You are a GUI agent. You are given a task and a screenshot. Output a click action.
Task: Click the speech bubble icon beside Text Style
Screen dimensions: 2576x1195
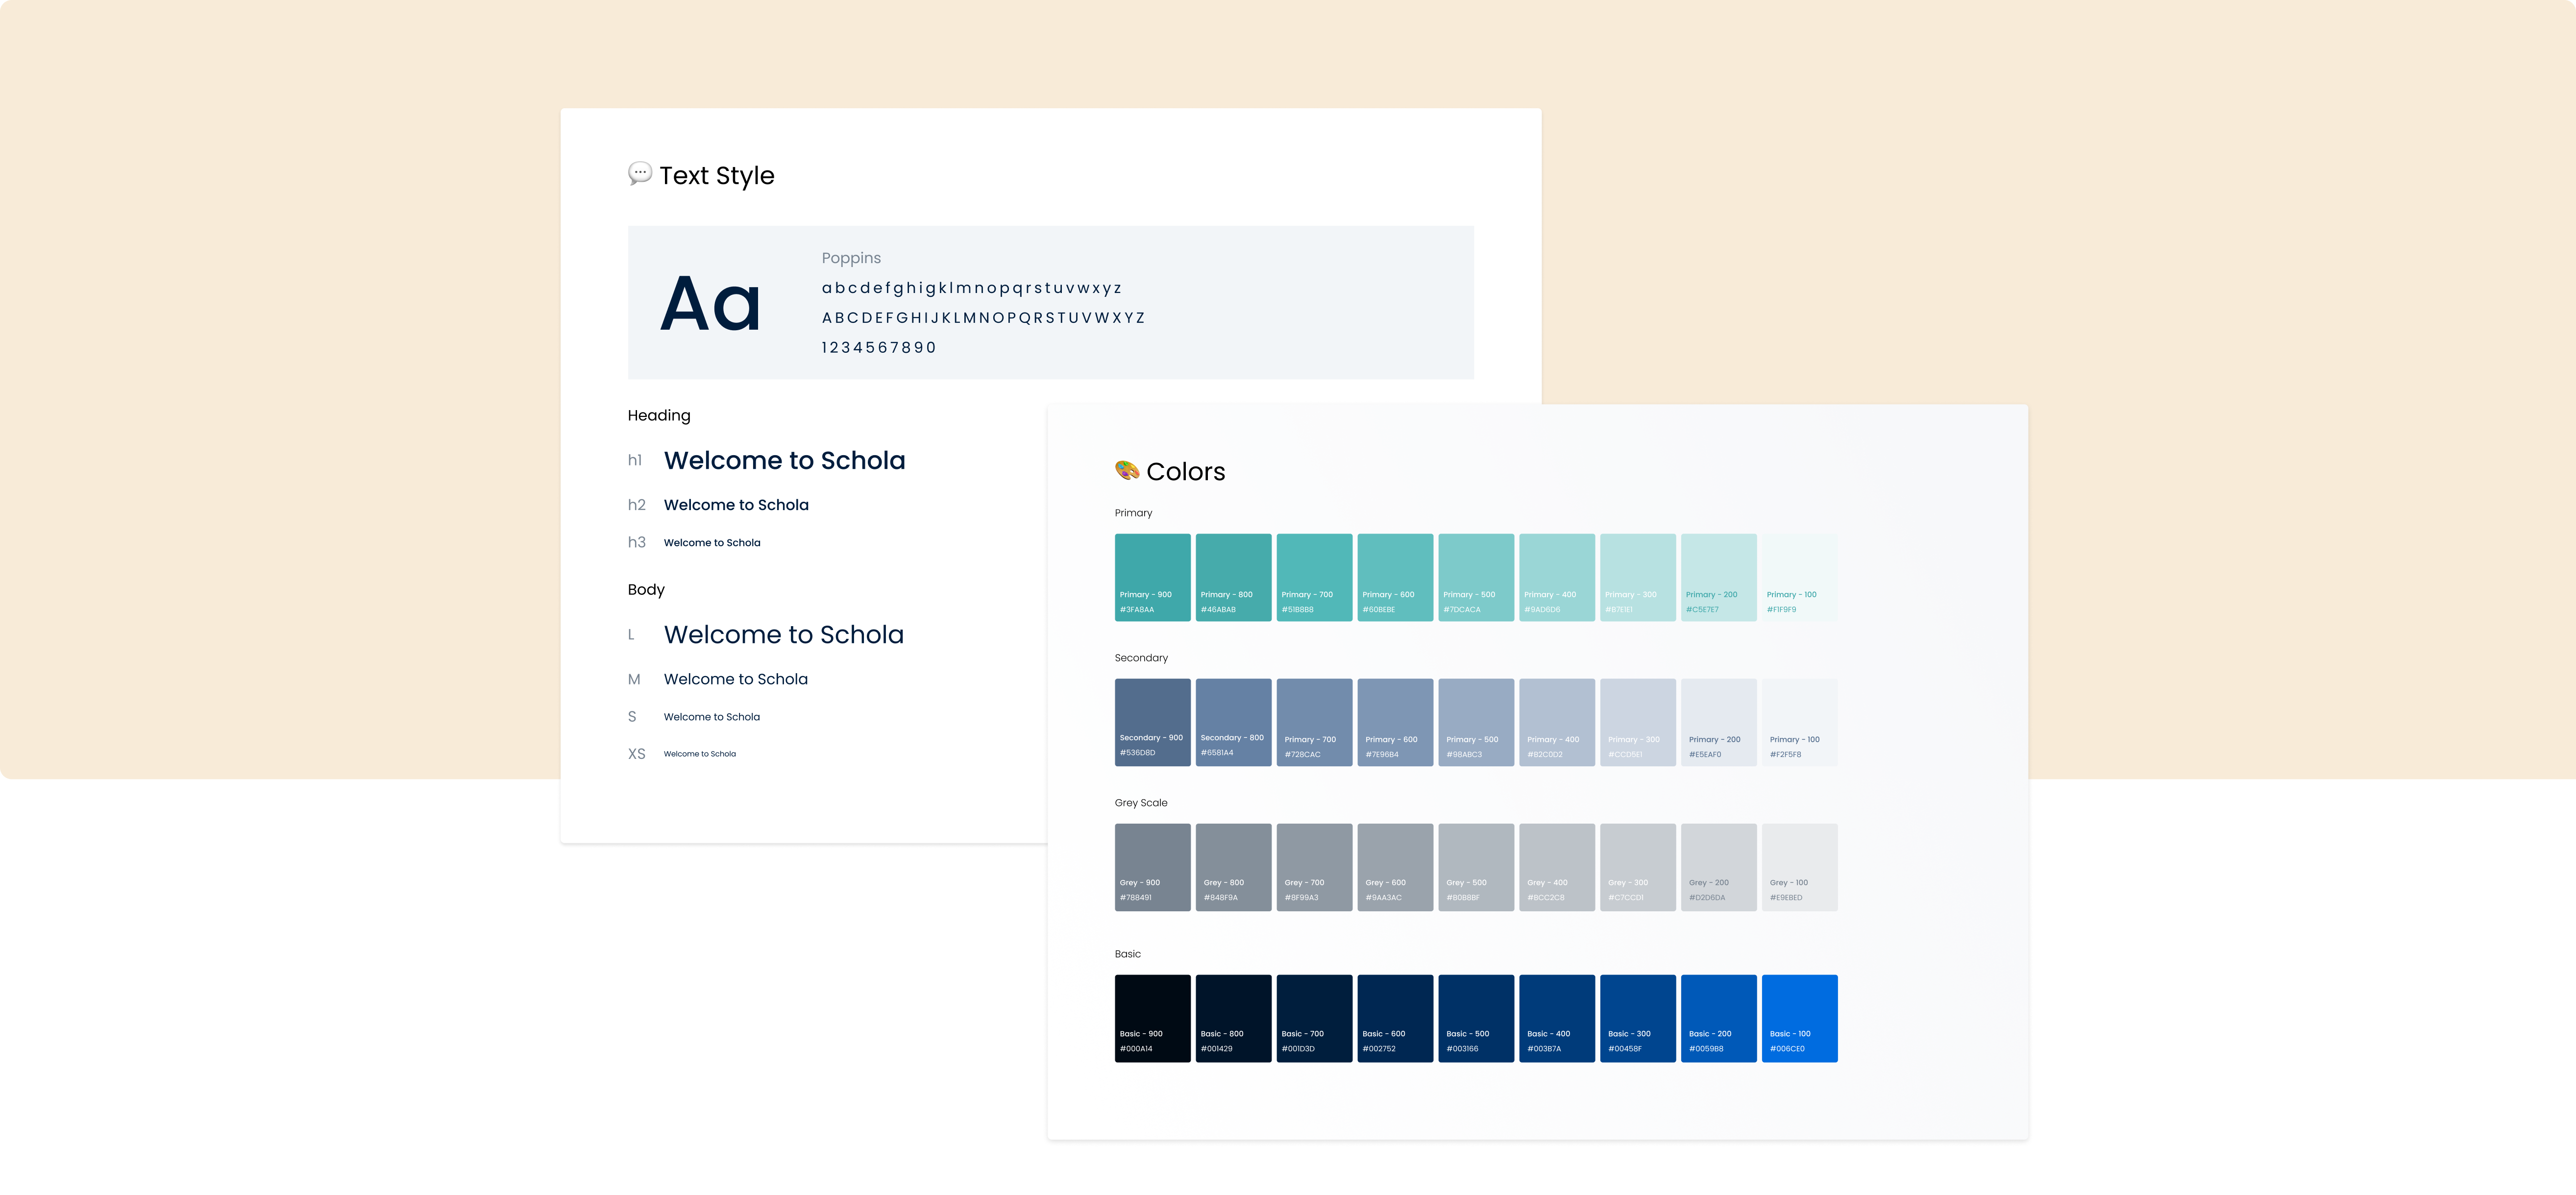[x=640, y=174]
